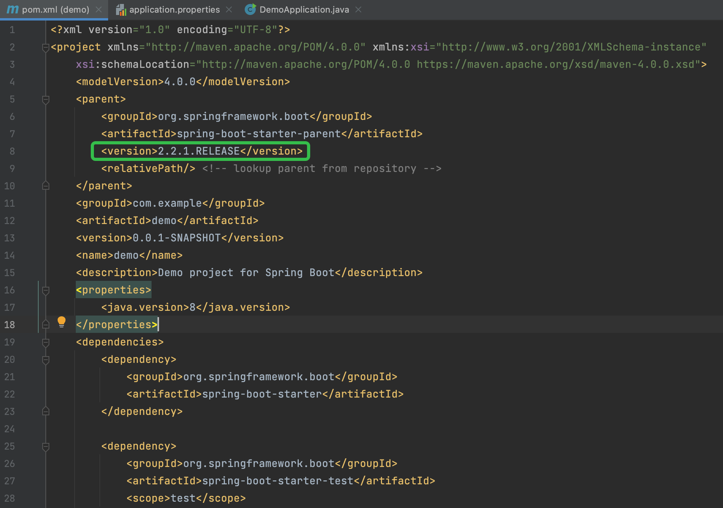Click the Spring Boot icon on DemoApplication.java tab
723x508 pixels.
(250, 9)
